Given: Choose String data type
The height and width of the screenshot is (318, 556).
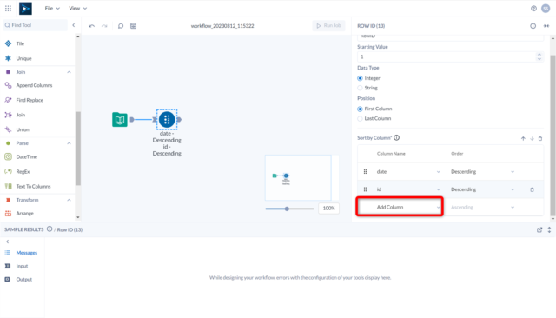Looking at the screenshot, I should click(360, 88).
